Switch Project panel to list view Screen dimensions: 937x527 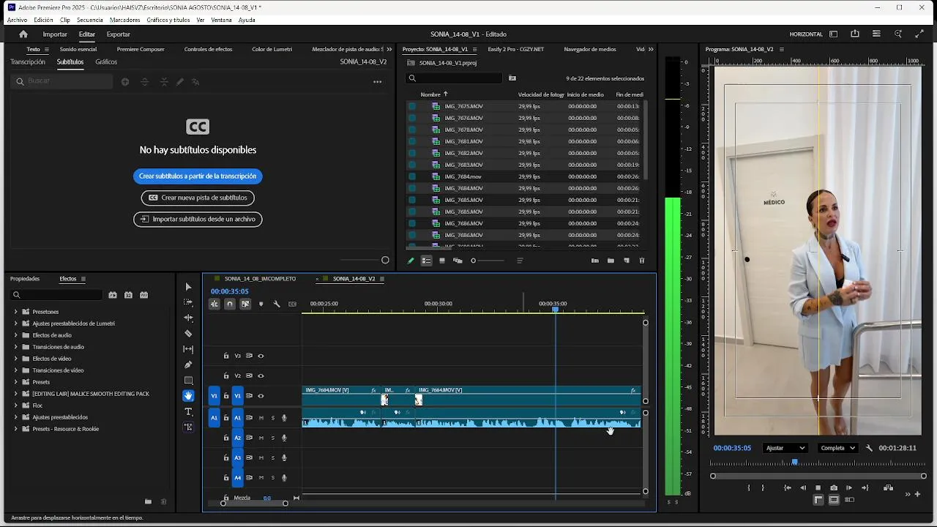[426, 261]
